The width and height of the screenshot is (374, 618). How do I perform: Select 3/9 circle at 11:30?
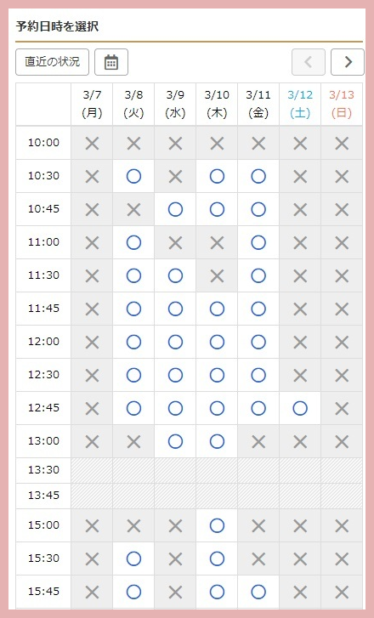pyautogui.click(x=175, y=276)
